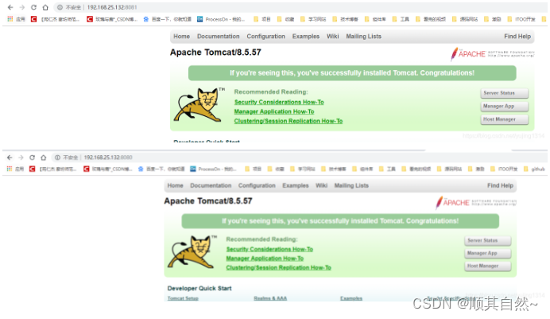Open the Apps grid icon in the 8081 window bookmarks
The height and width of the screenshot is (319, 550).
tap(10, 19)
